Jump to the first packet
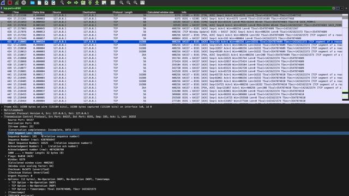The height and width of the screenshot is (196, 349). pyautogui.click(x=90, y=3)
